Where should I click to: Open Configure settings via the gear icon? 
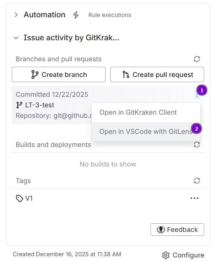(x=166, y=255)
